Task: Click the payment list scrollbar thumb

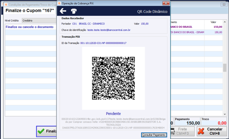Action: point(225,68)
